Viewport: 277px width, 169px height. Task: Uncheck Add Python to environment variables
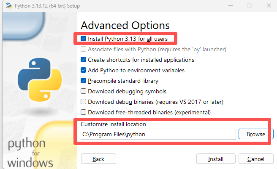(x=83, y=70)
